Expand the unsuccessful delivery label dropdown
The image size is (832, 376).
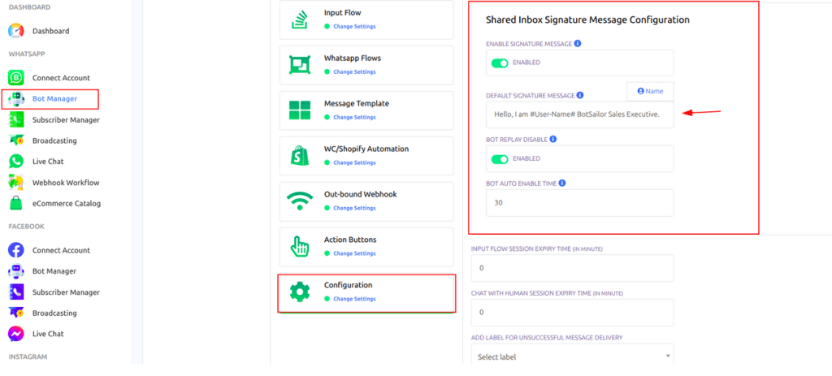[572, 356]
